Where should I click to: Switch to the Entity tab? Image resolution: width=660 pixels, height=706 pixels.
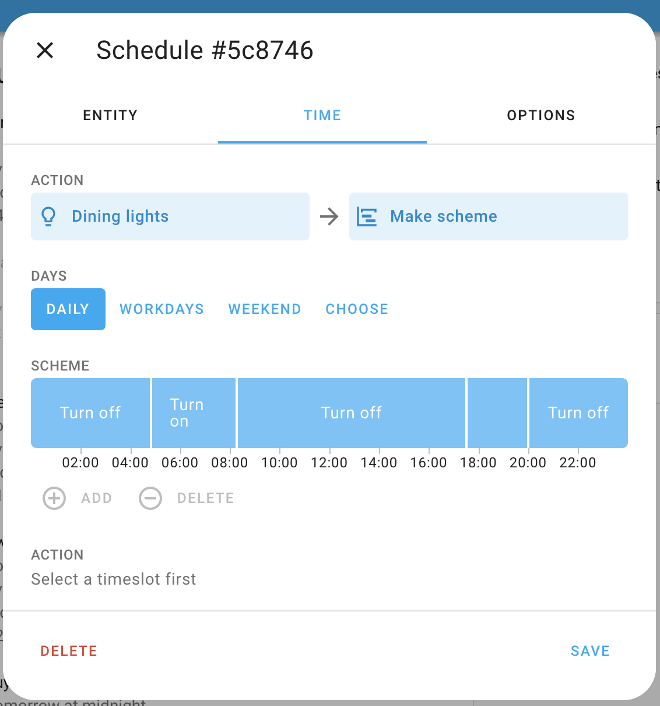coord(110,115)
